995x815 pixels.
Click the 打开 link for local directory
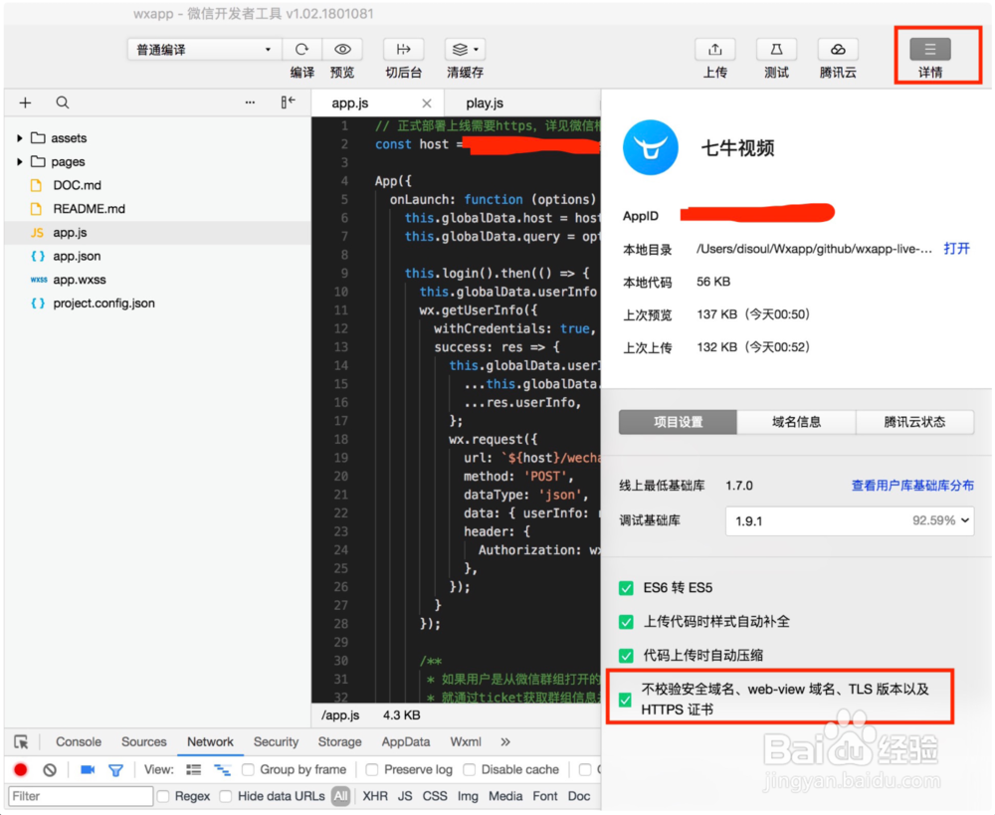957,249
